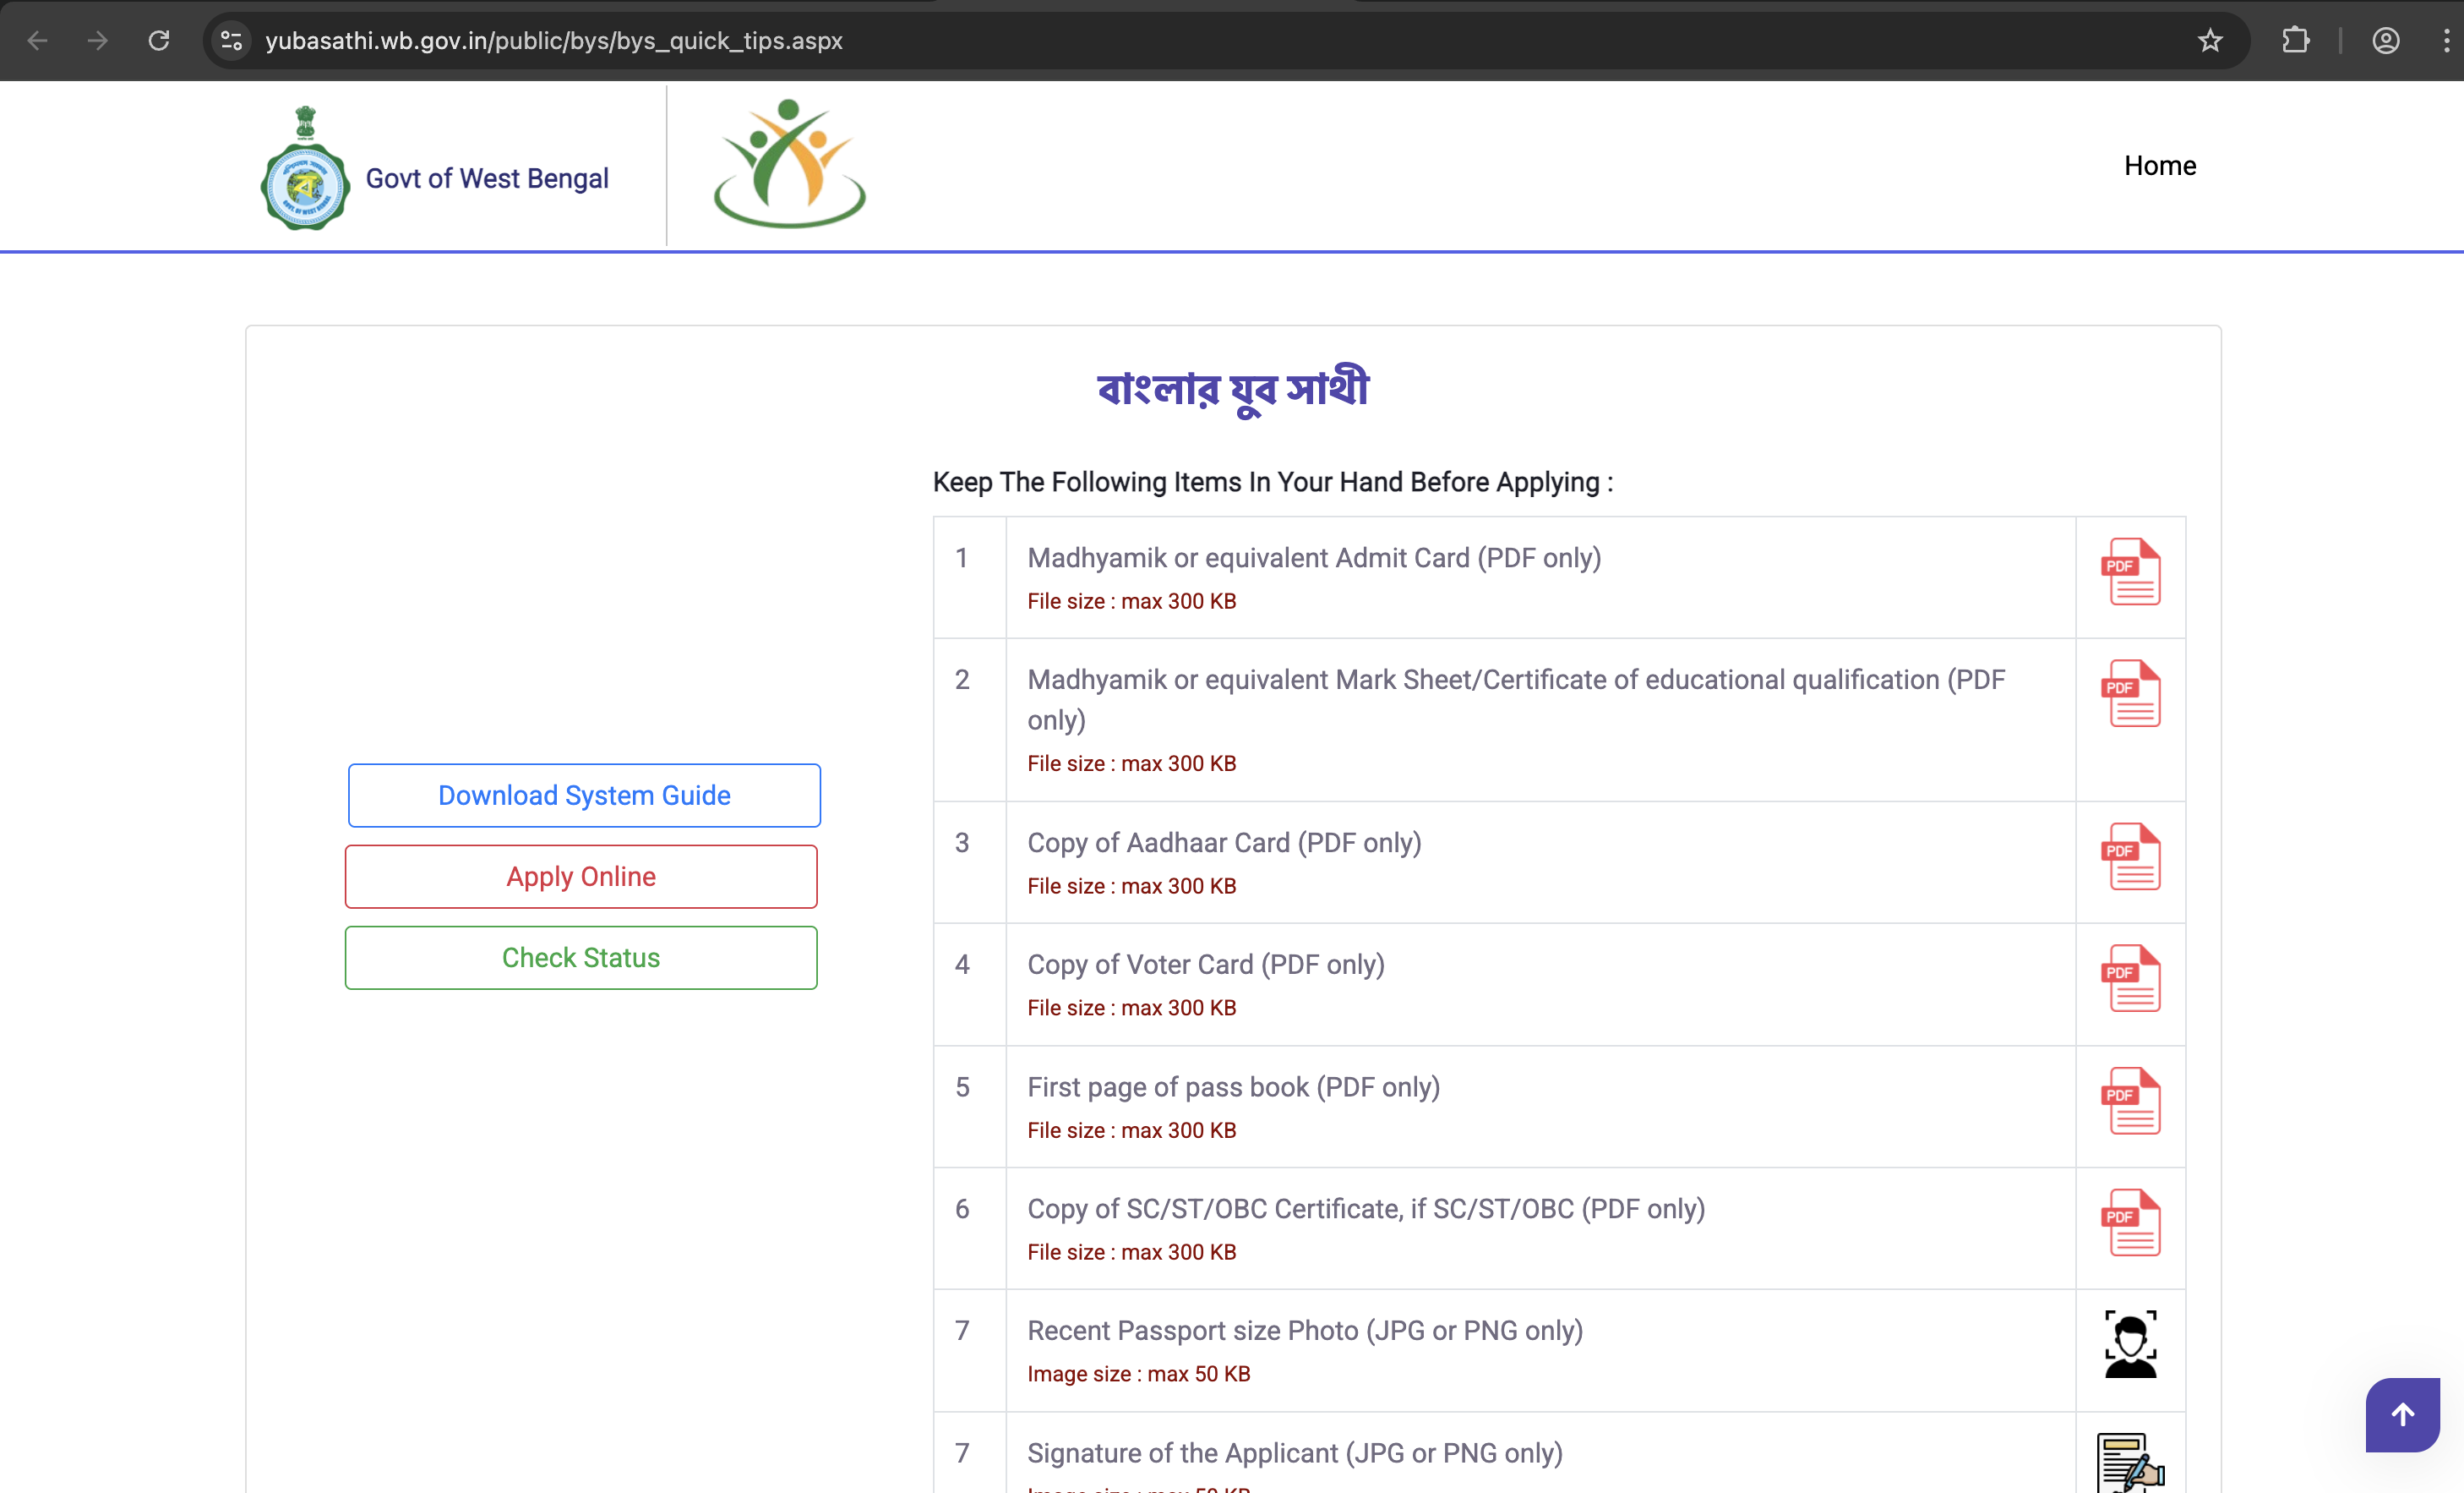Click the applicant signature icon
The image size is (2464, 1493).
point(2130,1463)
